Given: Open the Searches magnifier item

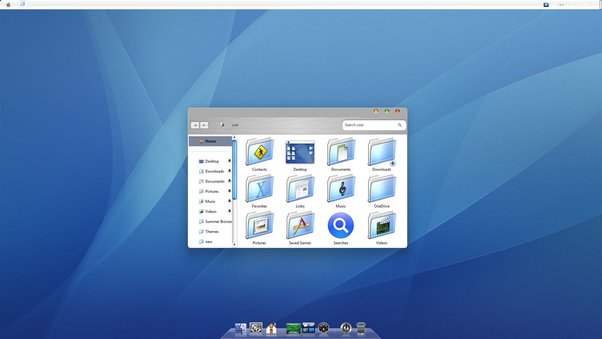Looking at the screenshot, I should [x=341, y=225].
